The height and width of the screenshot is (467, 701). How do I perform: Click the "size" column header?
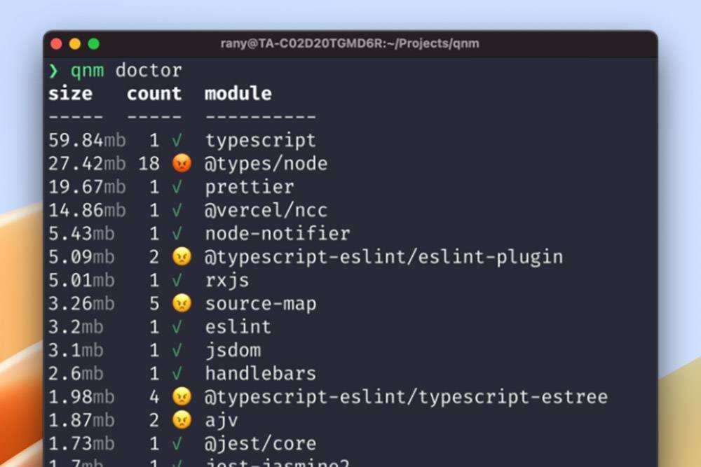tap(70, 94)
